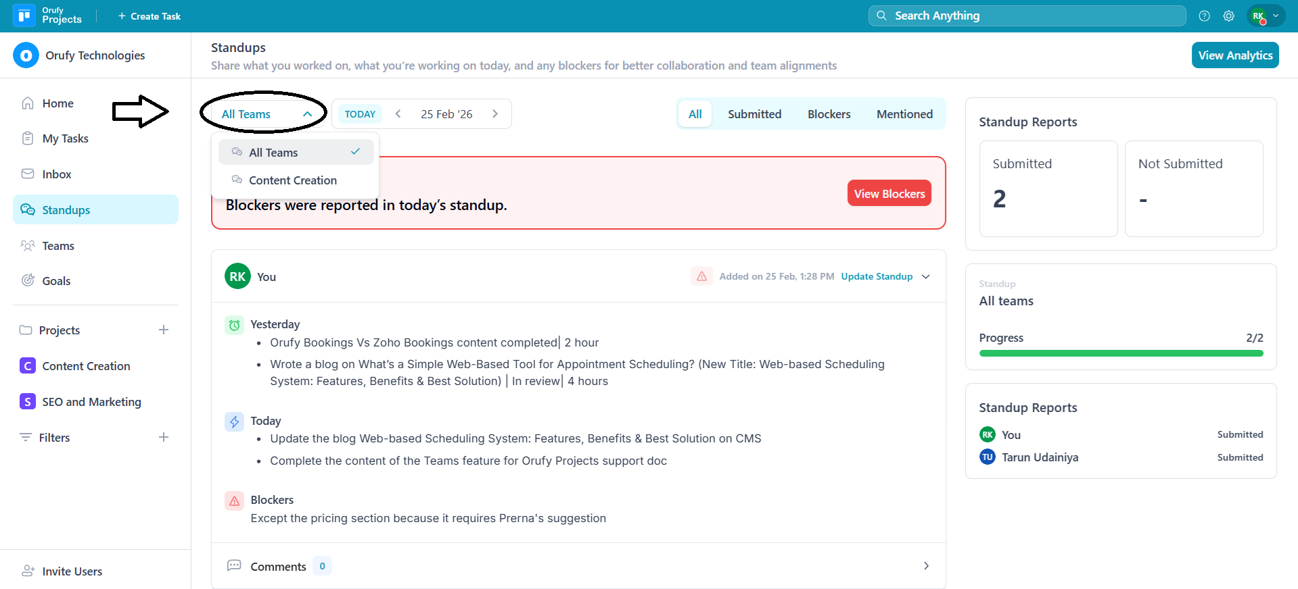Click the View Blockers button
This screenshot has width=1298, height=589.
click(x=889, y=194)
